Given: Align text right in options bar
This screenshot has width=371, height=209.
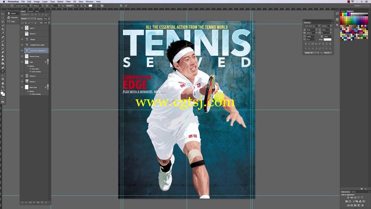Looking at the screenshot, I should pyautogui.click(x=85, y=6).
